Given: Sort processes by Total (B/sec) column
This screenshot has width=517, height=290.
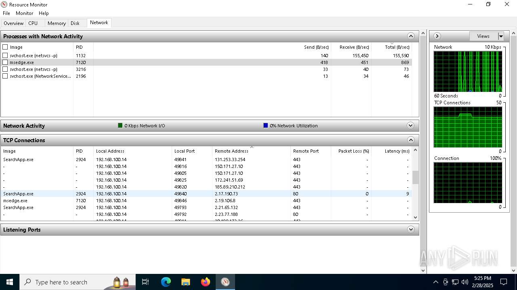Looking at the screenshot, I should pos(397,47).
